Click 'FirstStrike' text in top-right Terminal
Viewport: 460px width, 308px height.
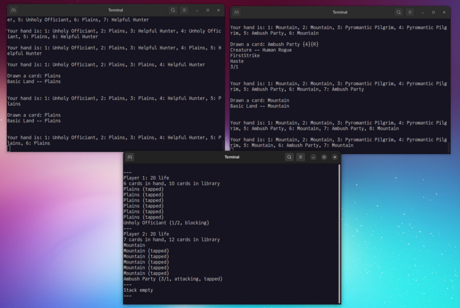click(x=245, y=55)
